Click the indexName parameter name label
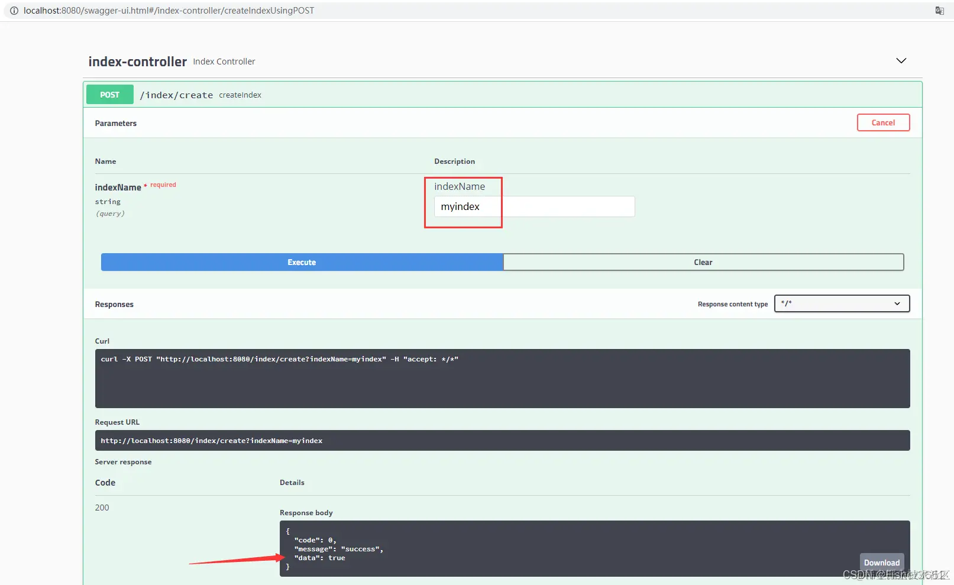Viewport: 954px width, 585px height. pyautogui.click(x=118, y=187)
